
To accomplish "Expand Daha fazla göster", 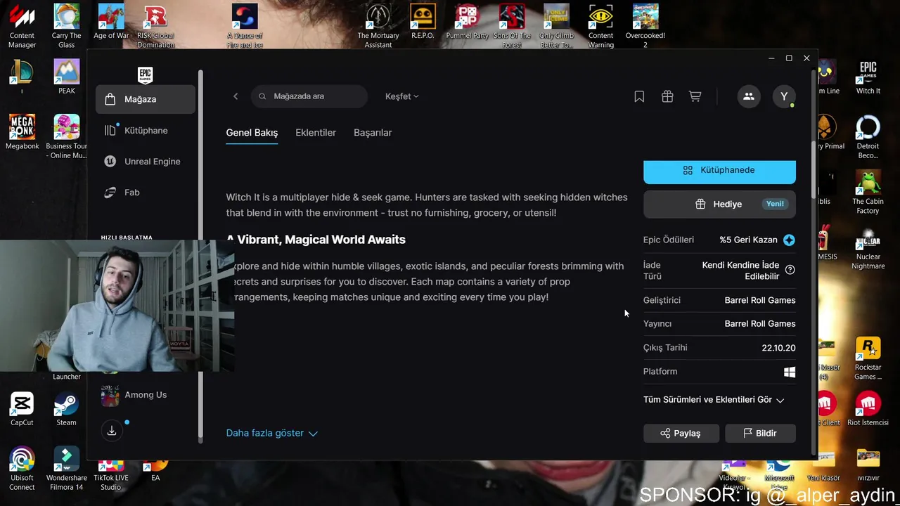I will [x=272, y=433].
